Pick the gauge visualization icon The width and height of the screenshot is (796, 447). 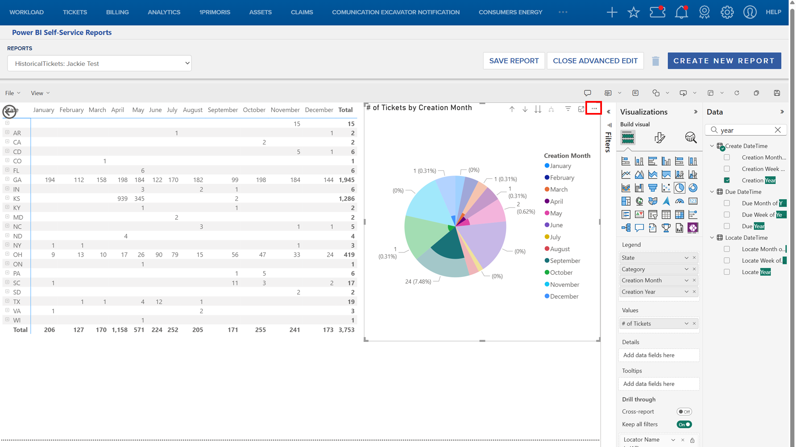click(680, 202)
